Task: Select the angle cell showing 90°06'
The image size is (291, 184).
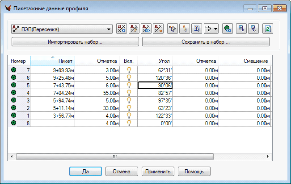Action: [x=156, y=85]
